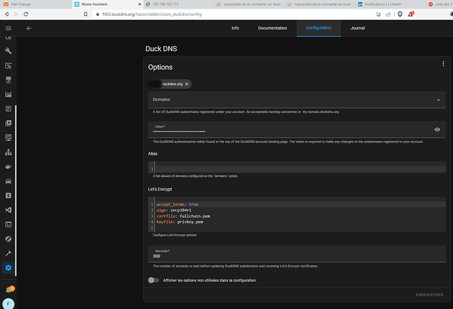453x309 pixels.
Task: Open the notifications bell
Action: point(9,290)
